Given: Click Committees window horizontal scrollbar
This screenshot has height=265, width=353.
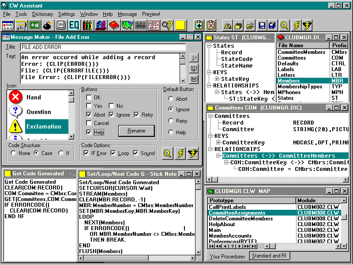Looking at the screenshot, I should (x=278, y=179).
